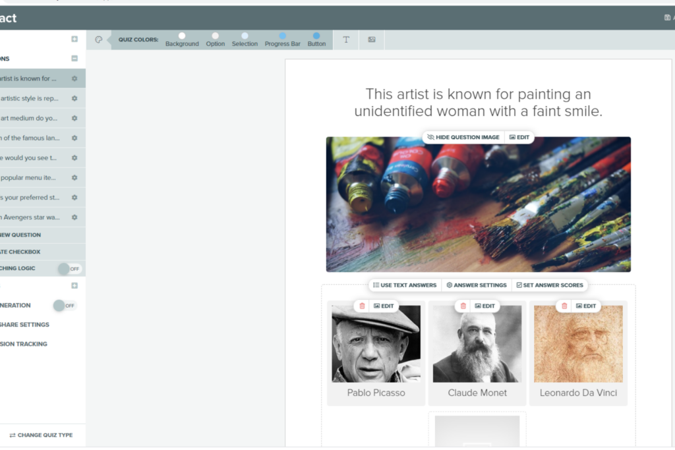The image size is (675, 450).
Task: Open the color palette icon in toolbar
Action: [x=99, y=40]
